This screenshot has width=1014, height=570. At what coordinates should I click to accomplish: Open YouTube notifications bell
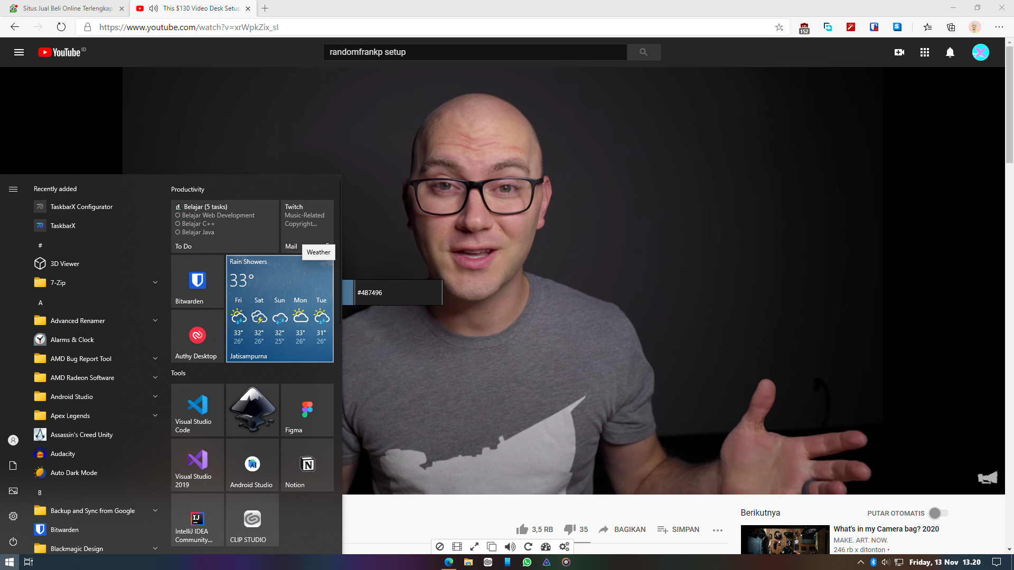tap(950, 52)
